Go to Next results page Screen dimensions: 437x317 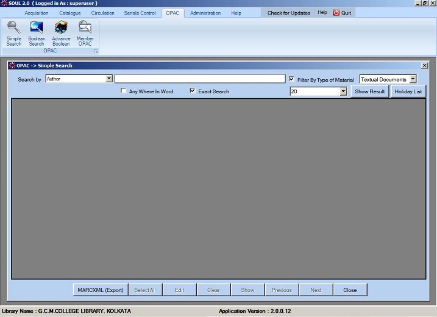[316, 290]
